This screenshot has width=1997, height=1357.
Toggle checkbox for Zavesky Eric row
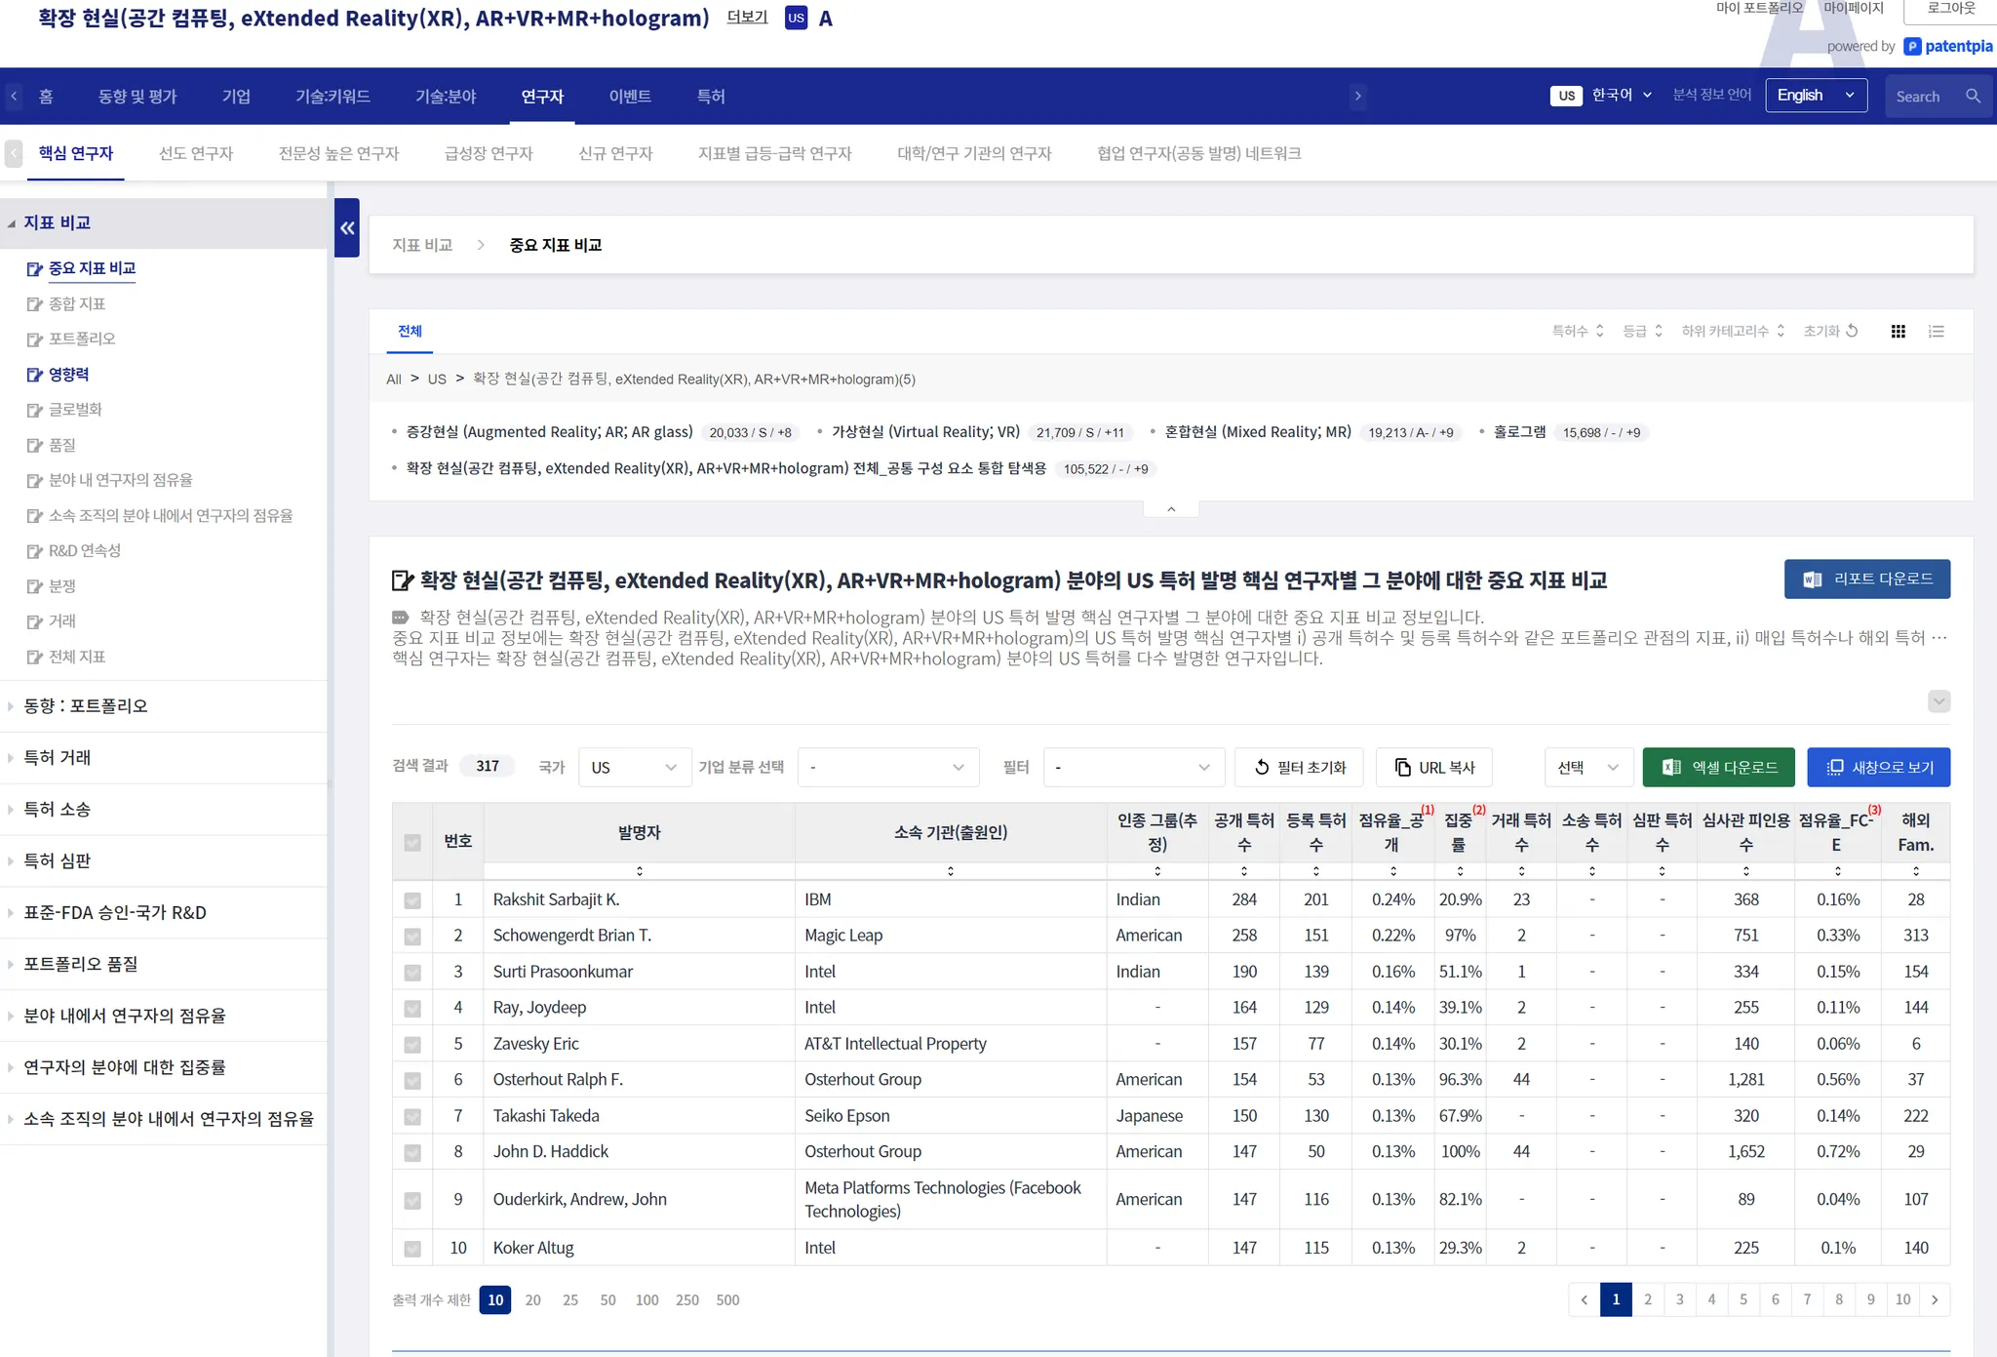pos(412,1045)
